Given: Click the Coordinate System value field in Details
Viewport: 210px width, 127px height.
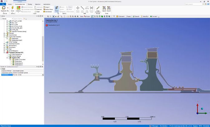Looking at the screenshot, I should tap(28, 73).
